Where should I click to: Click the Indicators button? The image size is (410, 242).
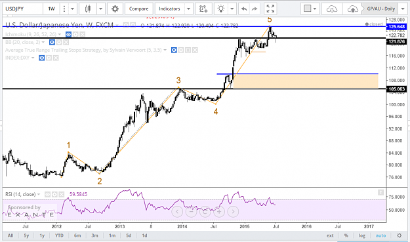point(169,9)
